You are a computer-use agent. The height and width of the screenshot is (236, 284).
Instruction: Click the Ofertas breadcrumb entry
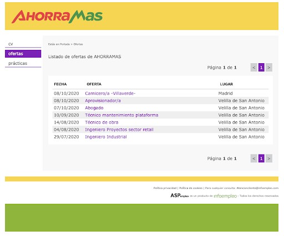(78, 44)
